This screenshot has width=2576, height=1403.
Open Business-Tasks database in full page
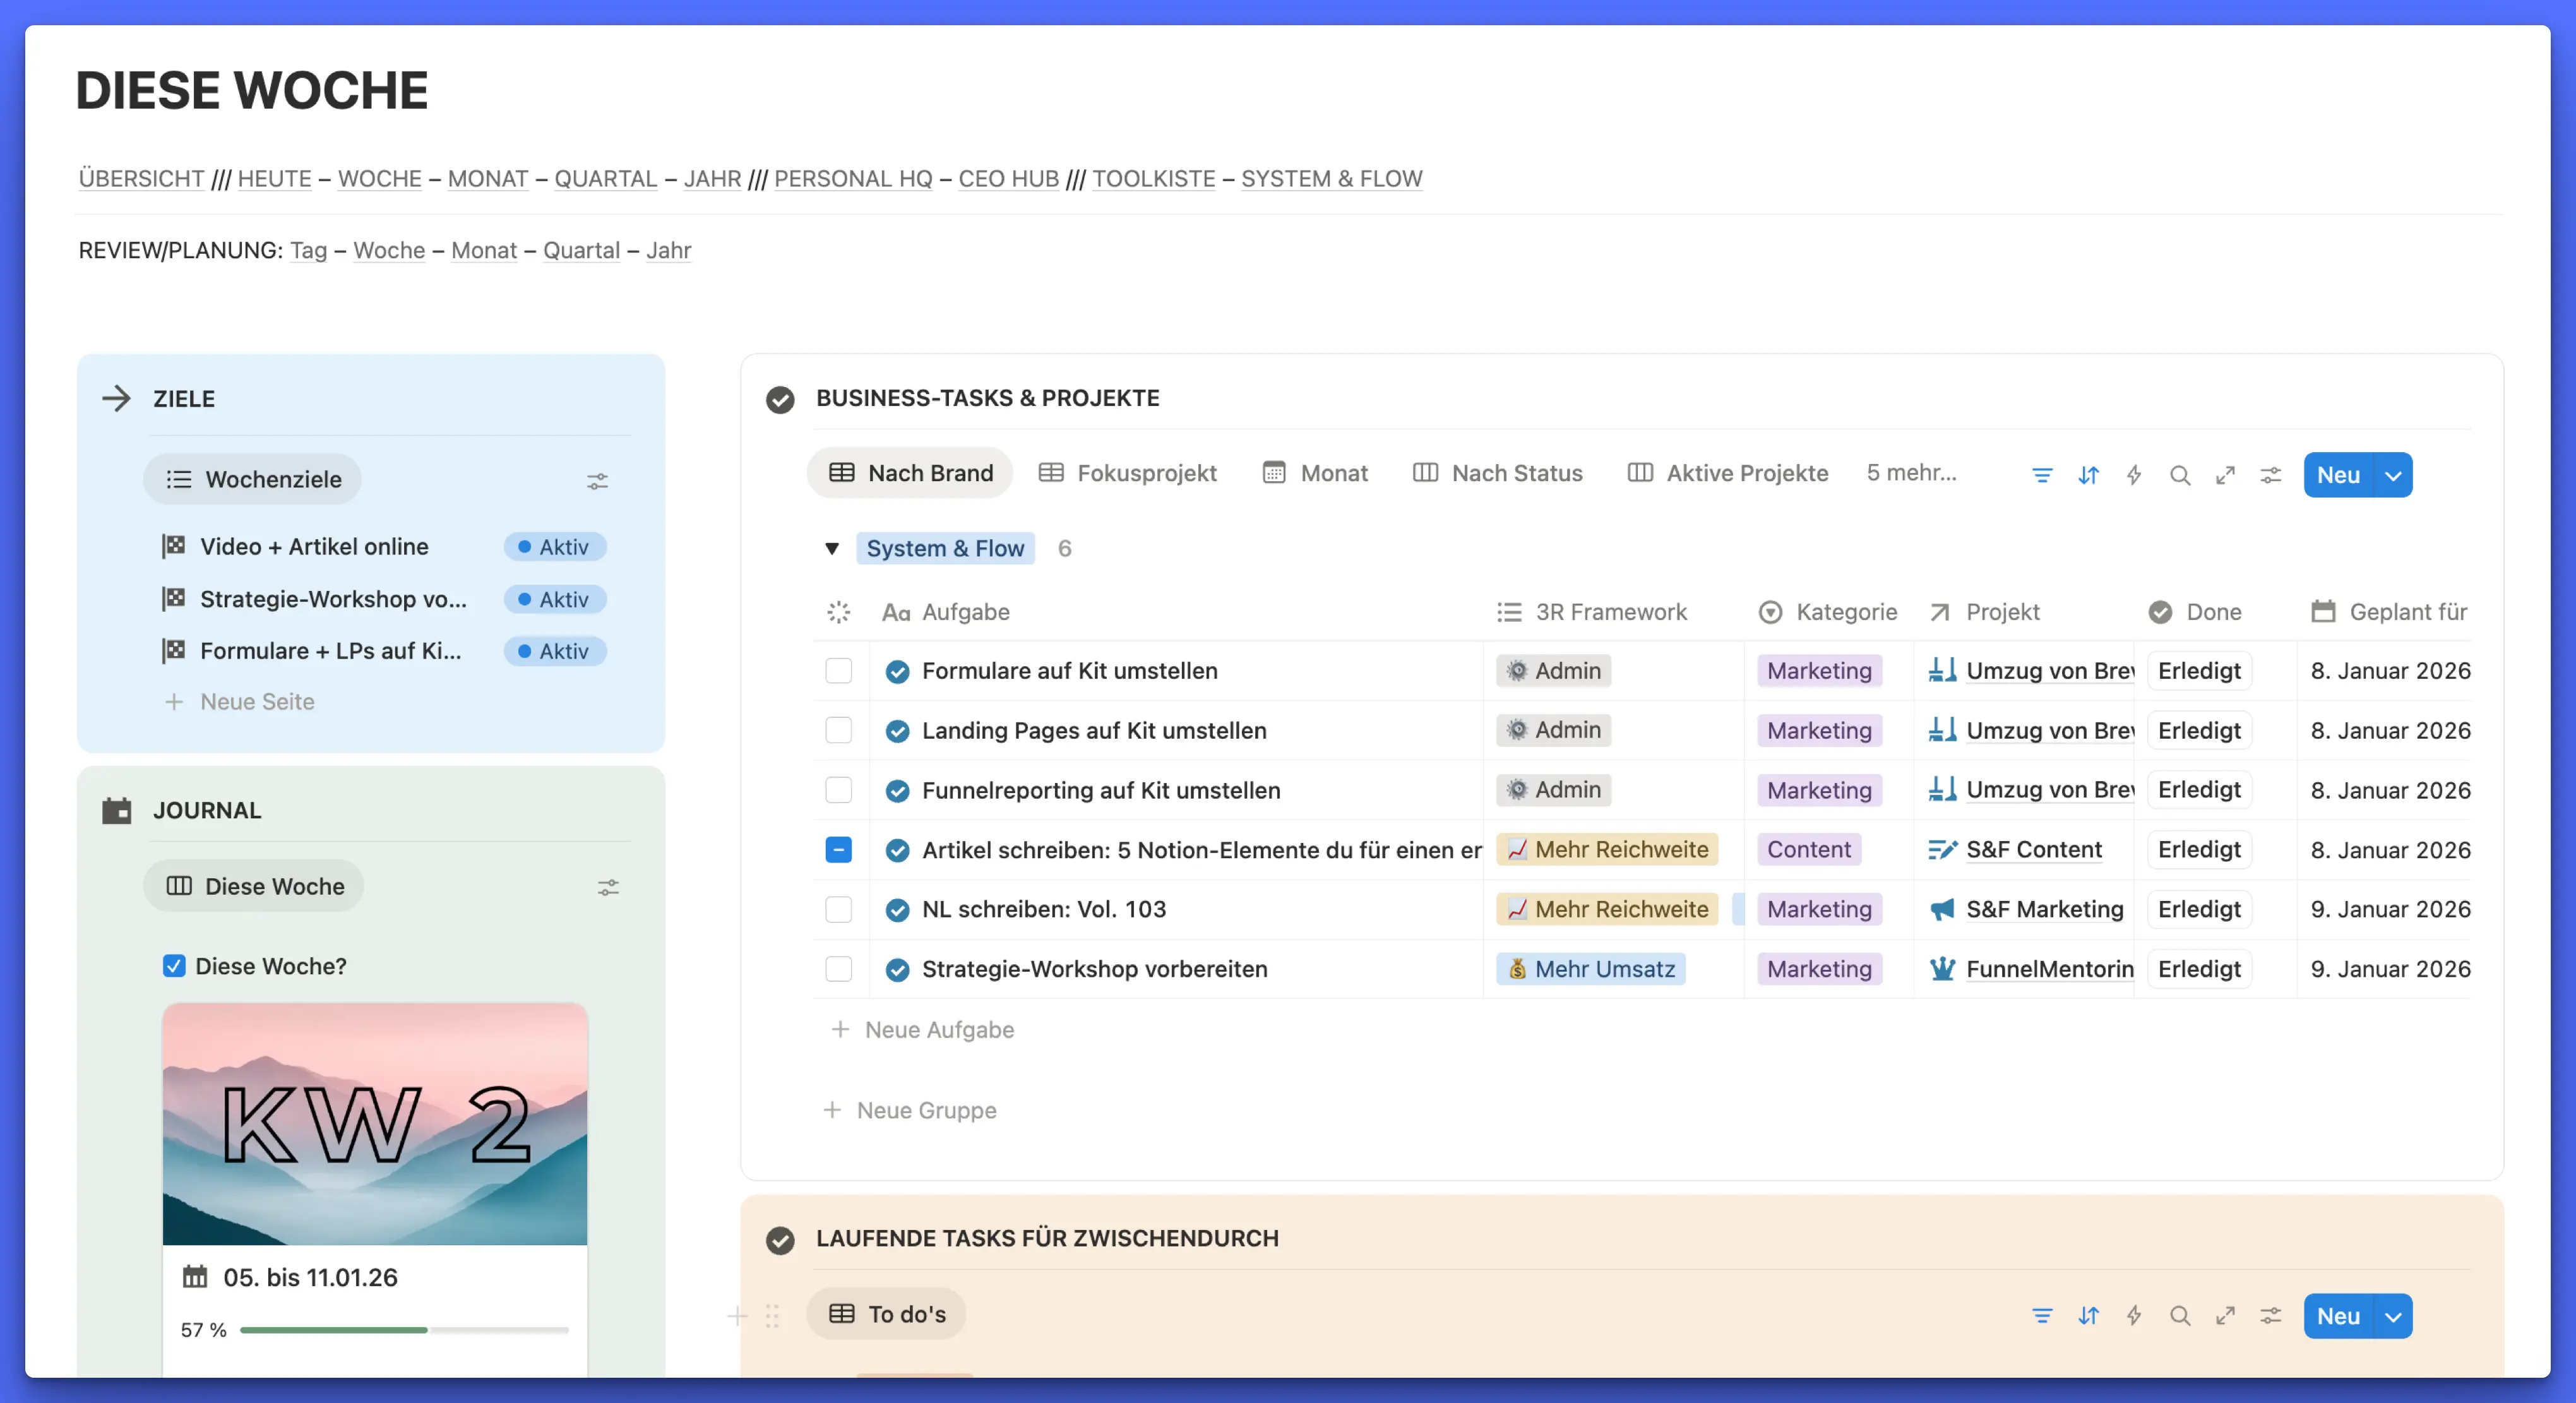(2225, 475)
